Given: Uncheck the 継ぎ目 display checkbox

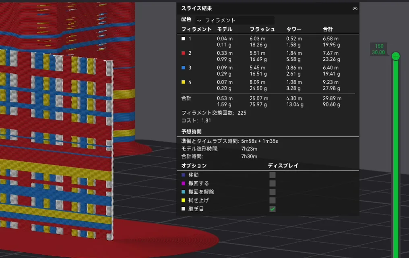Looking at the screenshot, I should [272, 209].
